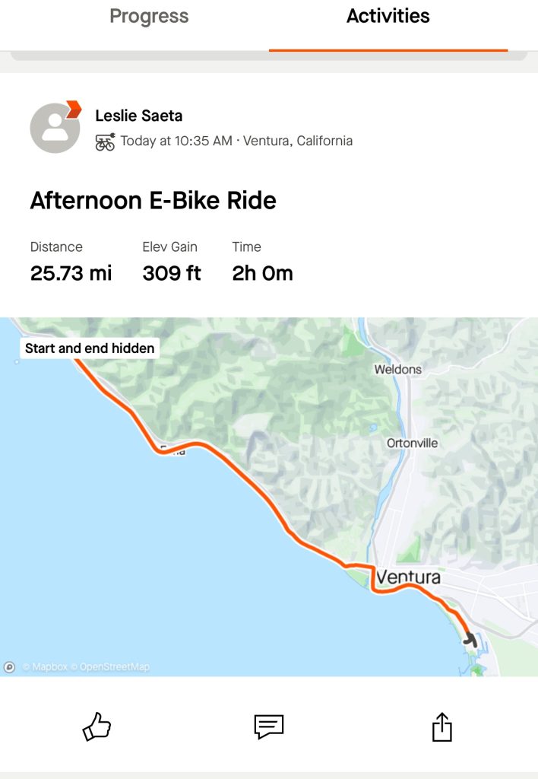The image size is (538, 779).
Task: Click the Ventura city label on map
Action: 408,577
